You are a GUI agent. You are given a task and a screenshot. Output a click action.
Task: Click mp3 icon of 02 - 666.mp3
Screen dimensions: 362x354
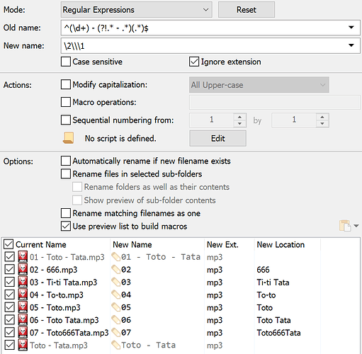coord(23,269)
